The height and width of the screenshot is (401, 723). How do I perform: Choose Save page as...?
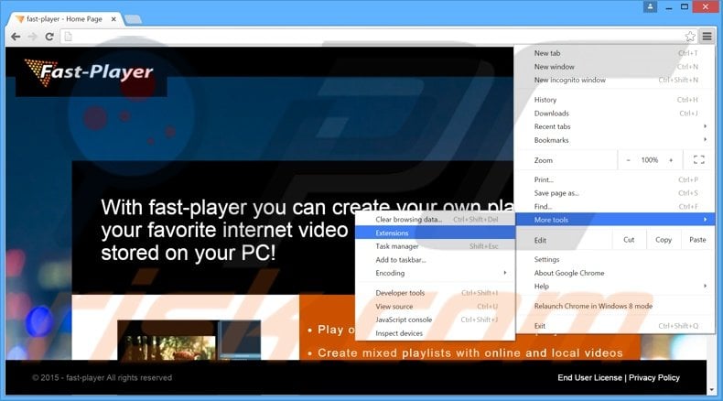pos(615,193)
